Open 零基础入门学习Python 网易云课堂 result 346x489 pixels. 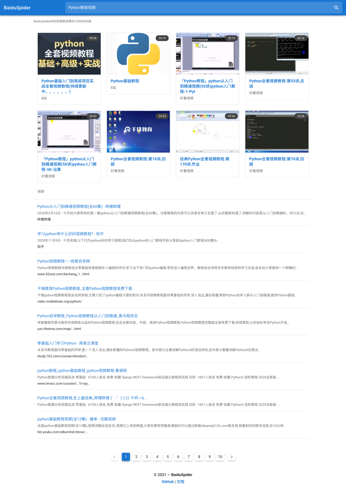(x=68, y=343)
